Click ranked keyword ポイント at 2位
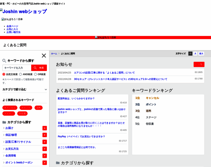This screenshot has width=211, height=167. 151,104
